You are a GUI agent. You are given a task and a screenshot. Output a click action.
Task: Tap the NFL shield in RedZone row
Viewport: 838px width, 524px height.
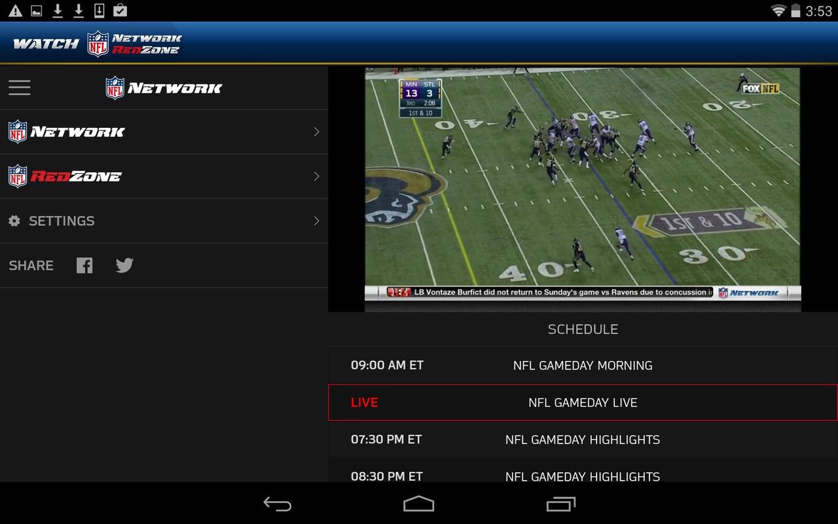pos(18,176)
